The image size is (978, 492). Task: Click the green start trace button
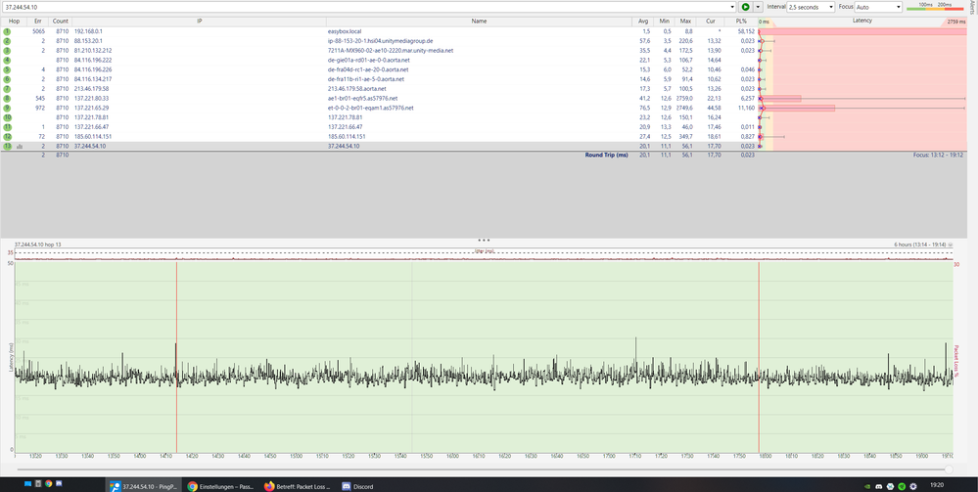[x=745, y=7]
